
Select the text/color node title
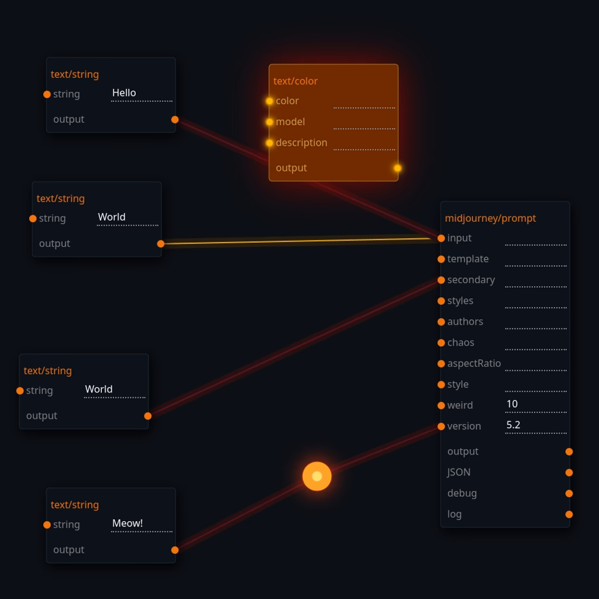click(295, 81)
